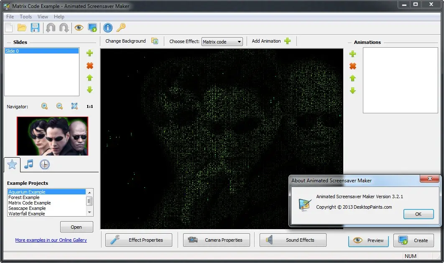Open a project with the folder icon
Screen dimensions: 444x263
[22, 28]
